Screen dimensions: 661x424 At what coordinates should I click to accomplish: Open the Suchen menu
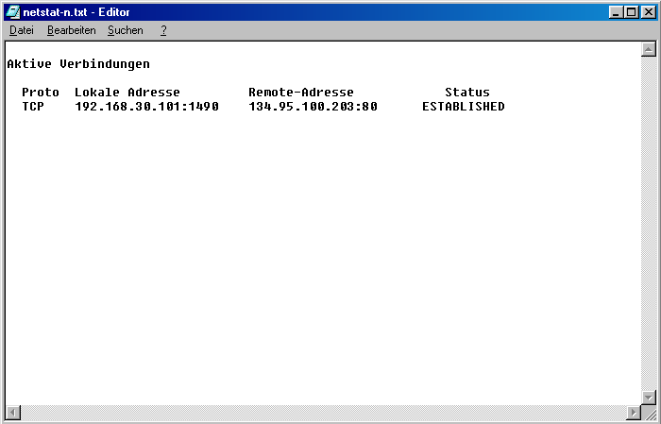click(125, 30)
